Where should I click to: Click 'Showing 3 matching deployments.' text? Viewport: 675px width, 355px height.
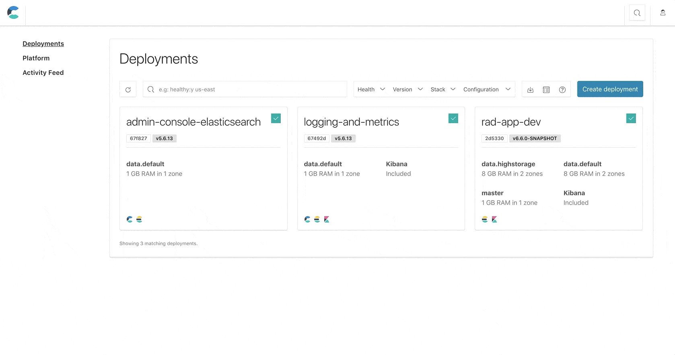coord(158,244)
